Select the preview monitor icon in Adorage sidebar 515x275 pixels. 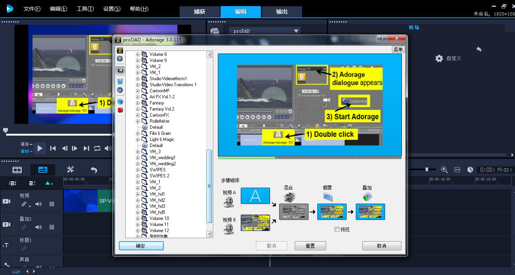coord(120,70)
